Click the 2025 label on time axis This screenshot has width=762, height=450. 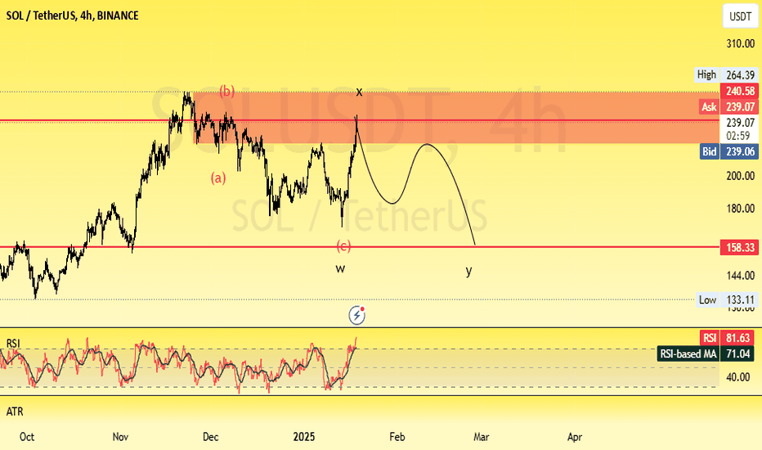click(x=304, y=437)
